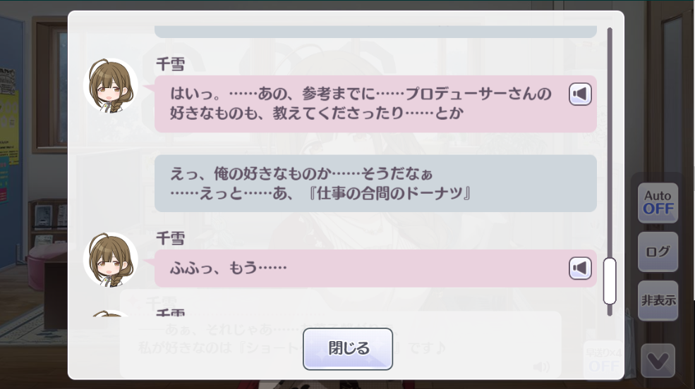Click the faded speaker icon in dialogue box
695x389 pixels.
coord(541,366)
